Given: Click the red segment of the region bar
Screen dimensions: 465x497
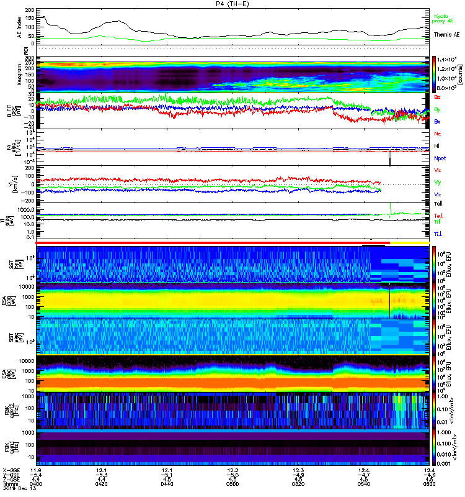Looking at the screenshot, I should 213,243.
